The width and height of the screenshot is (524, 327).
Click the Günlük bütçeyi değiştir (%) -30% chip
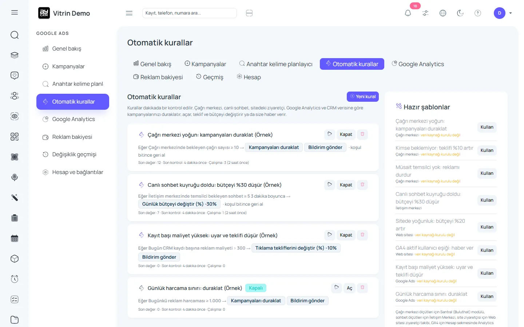[x=179, y=204]
